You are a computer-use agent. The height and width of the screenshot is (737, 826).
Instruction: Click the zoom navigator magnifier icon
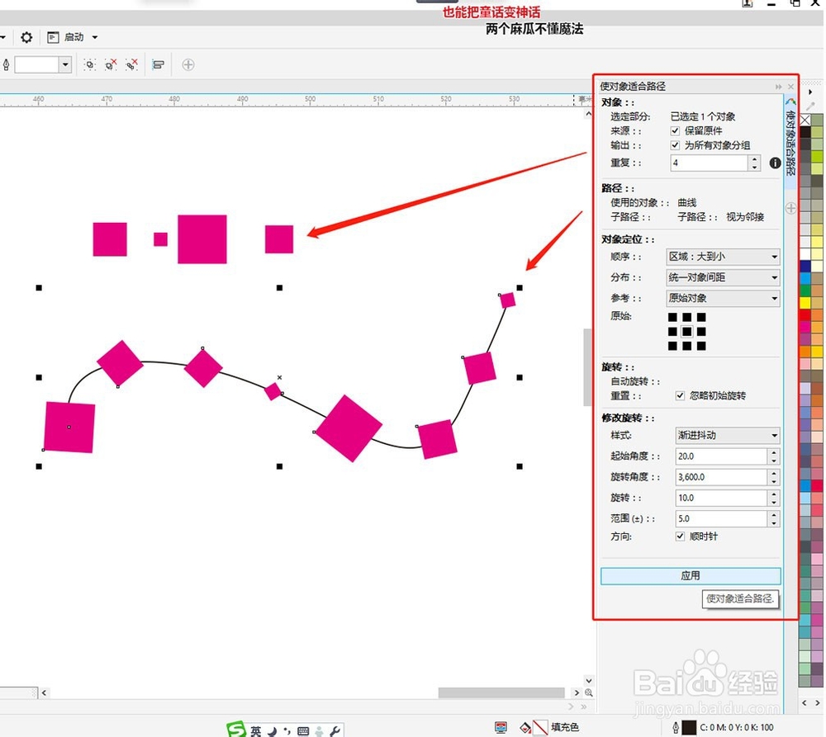pos(589,692)
